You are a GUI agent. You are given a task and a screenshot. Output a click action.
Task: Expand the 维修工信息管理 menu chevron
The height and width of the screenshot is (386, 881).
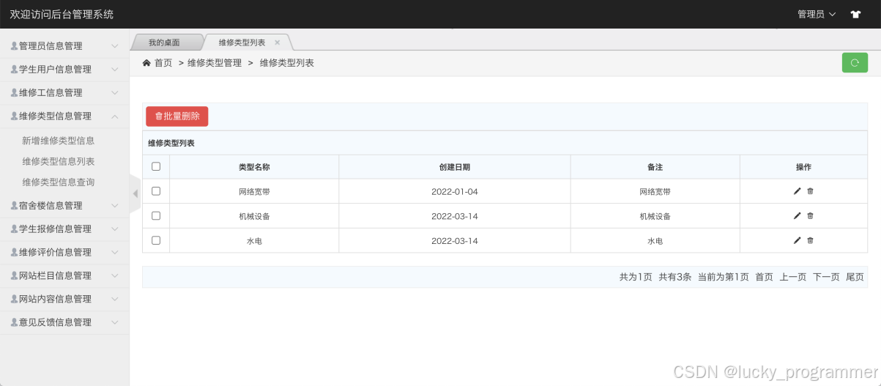(115, 92)
